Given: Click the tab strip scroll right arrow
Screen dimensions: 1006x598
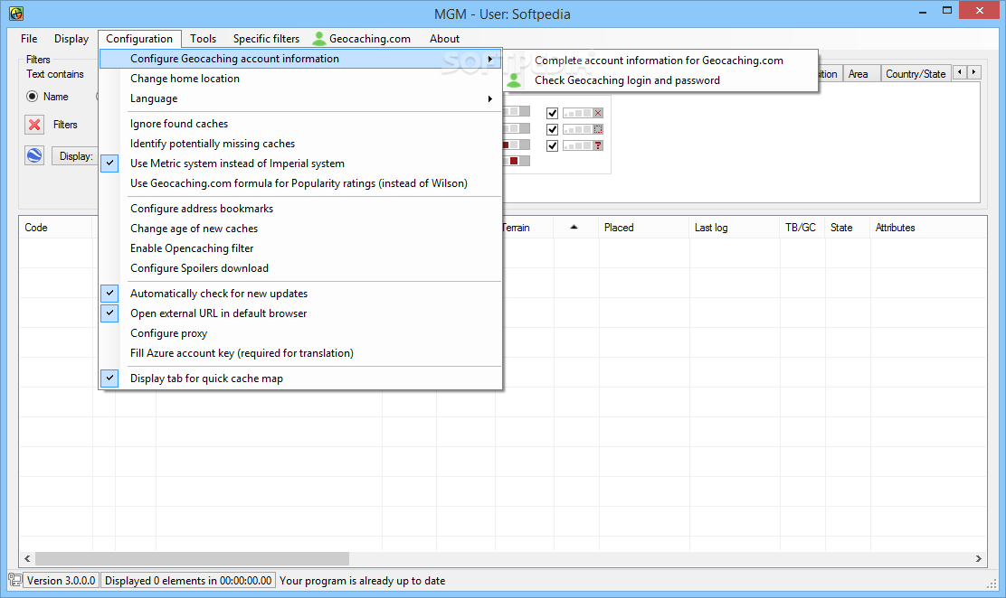Looking at the screenshot, I should (x=974, y=71).
